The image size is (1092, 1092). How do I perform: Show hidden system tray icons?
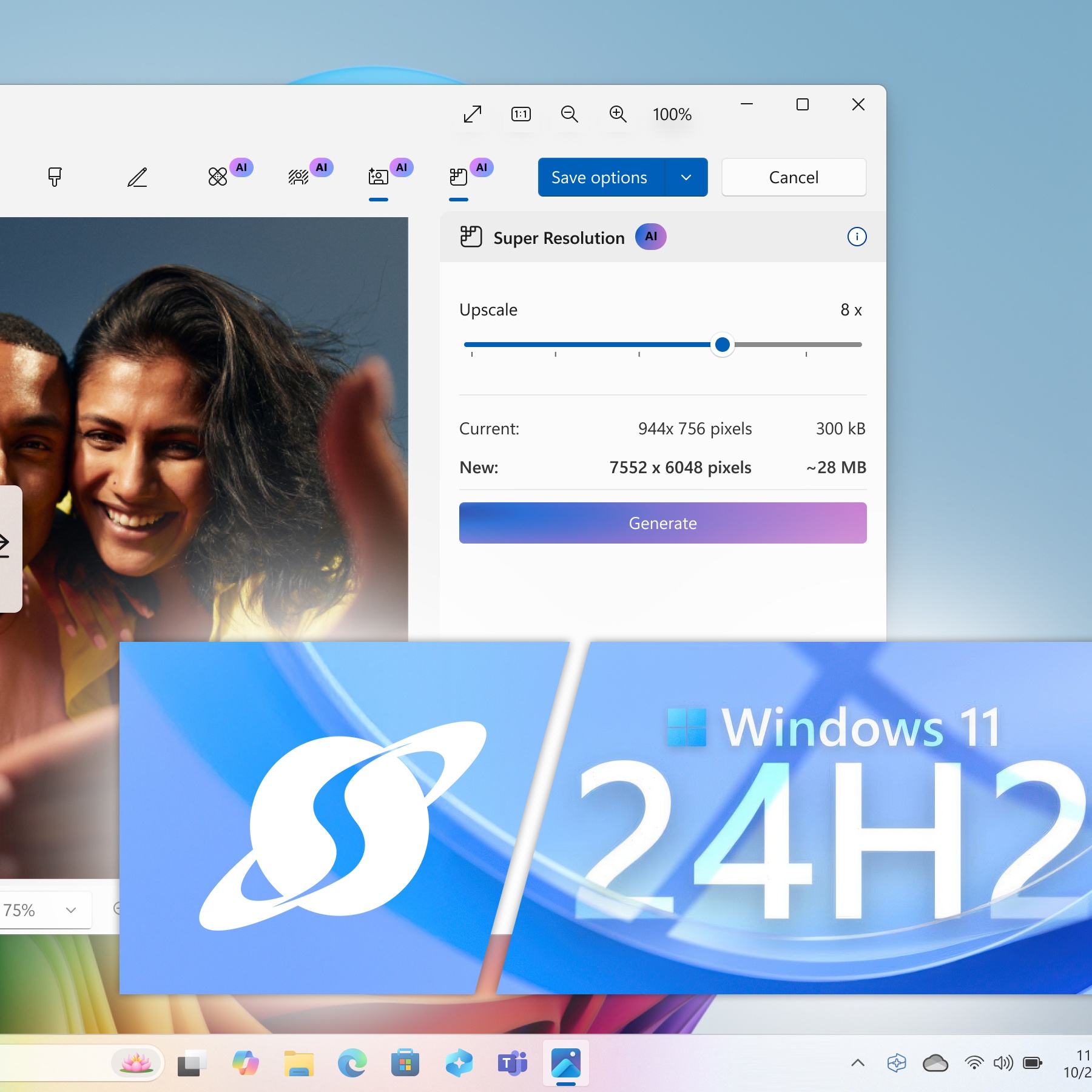tap(858, 1063)
